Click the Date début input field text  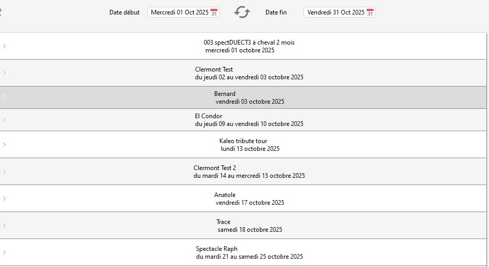click(179, 12)
